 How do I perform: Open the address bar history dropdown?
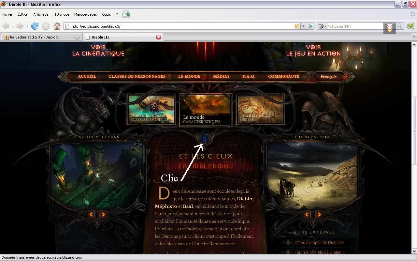tap(303, 26)
